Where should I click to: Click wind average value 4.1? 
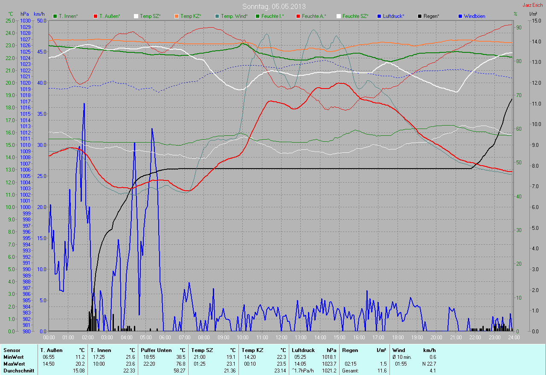(x=433, y=371)
